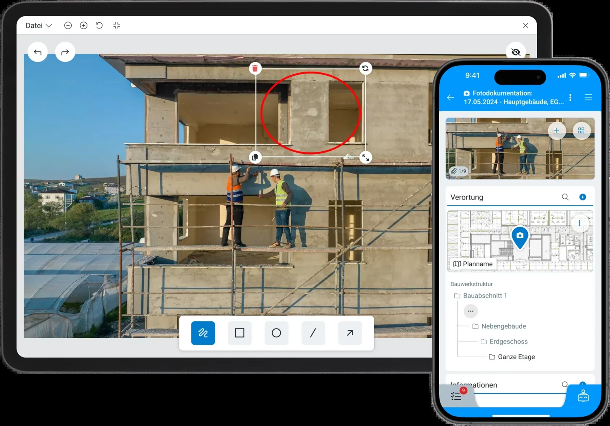
Task: Select the circle shape tool
Action: pyautogui.click(x=276, y=333)
